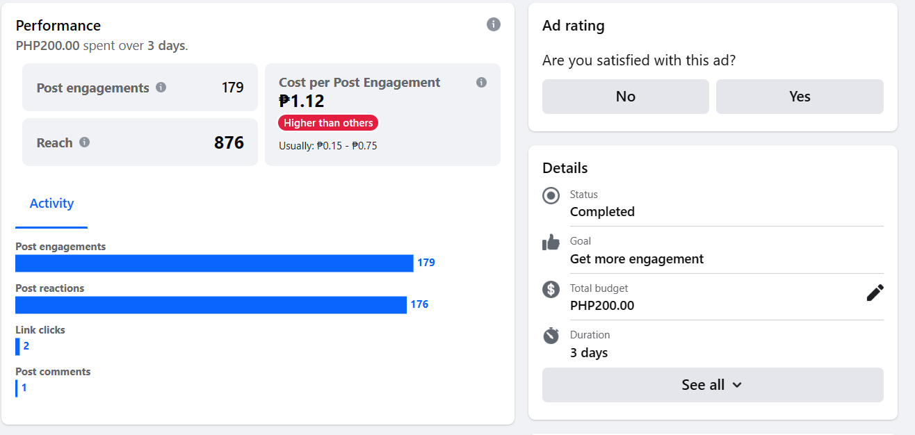Click the Post reactions blue bar
This screenshot has width=915, height=435.
[211, 305]
